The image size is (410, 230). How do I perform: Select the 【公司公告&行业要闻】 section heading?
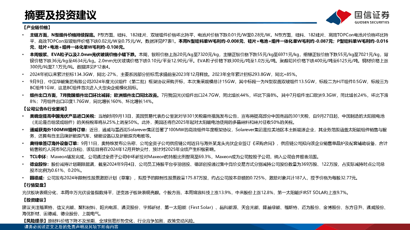(x=45, y=109)
